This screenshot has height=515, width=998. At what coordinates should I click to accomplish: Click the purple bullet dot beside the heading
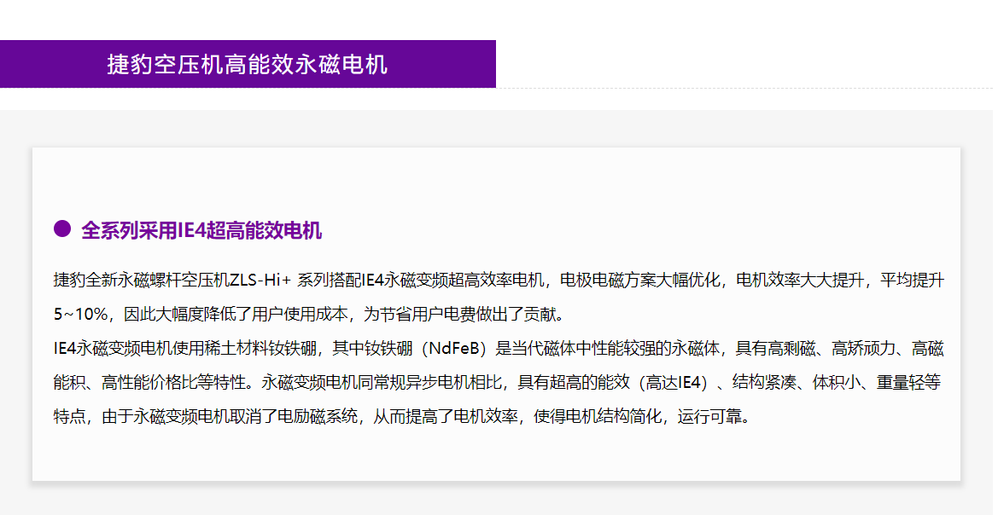61,229
